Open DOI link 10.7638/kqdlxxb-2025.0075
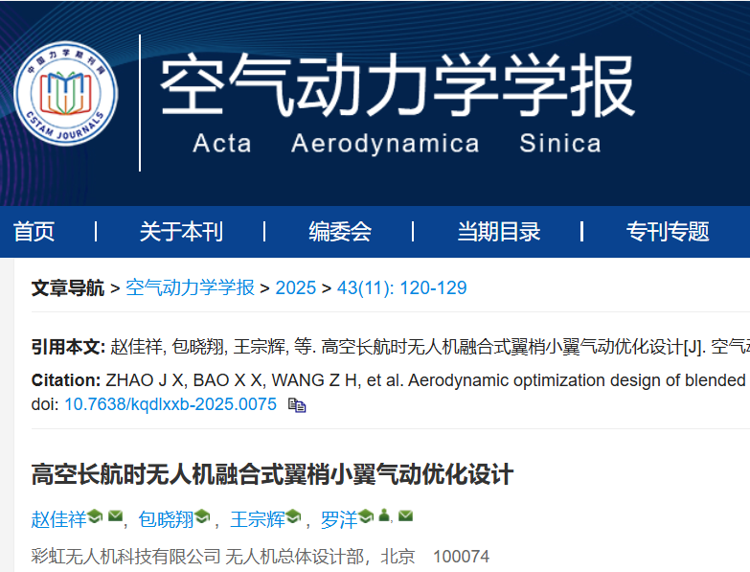This screenshot has width=750, height=572. click(170, 404)
